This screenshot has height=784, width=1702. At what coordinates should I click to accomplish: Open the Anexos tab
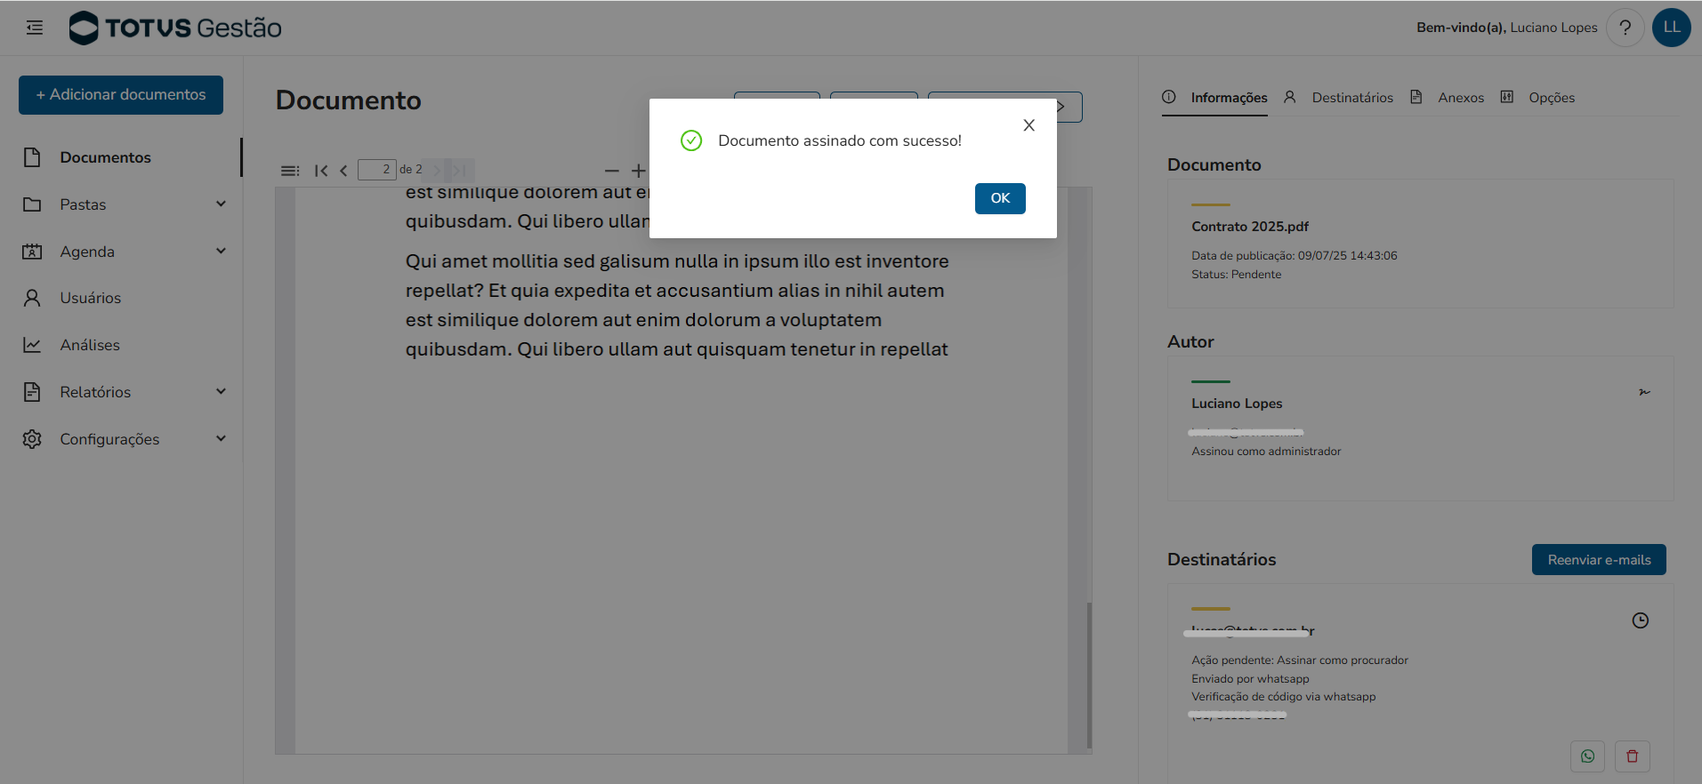pos(1460,98)
